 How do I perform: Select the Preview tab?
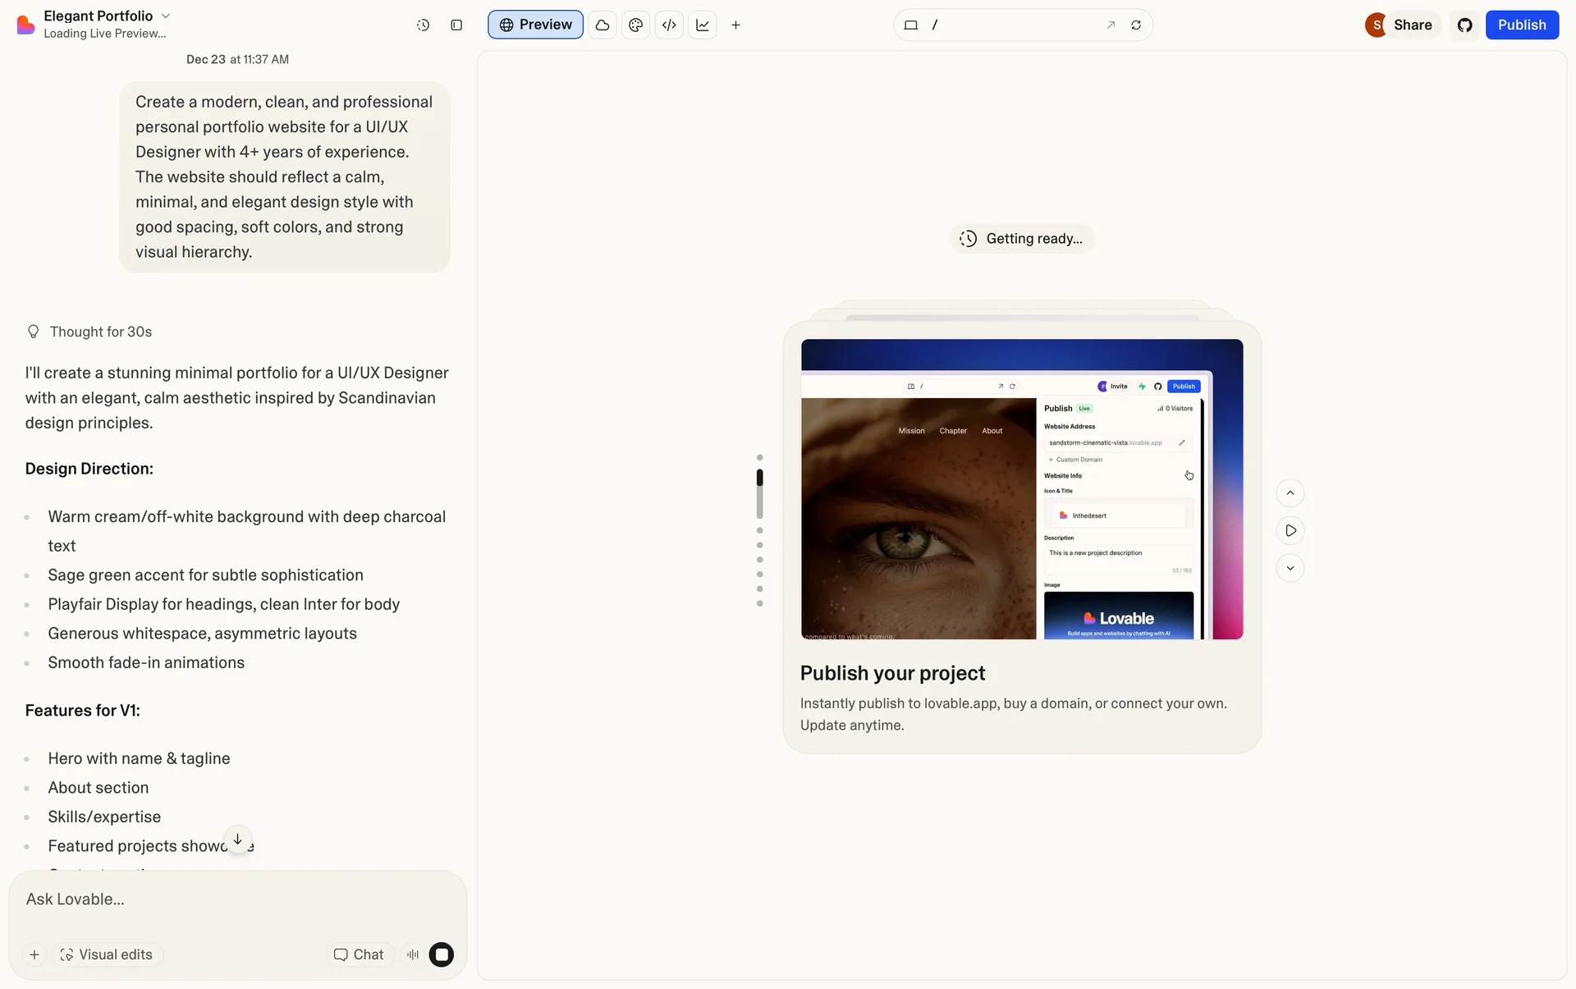(x=535, y=25)
